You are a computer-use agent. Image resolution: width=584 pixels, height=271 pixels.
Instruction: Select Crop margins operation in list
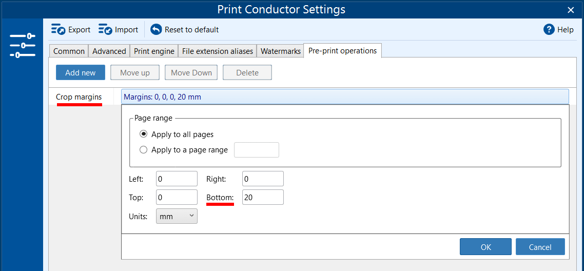point(79,97)
